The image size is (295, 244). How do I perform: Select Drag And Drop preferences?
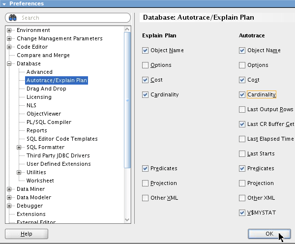pyautogui.click(x=46, y=89)
